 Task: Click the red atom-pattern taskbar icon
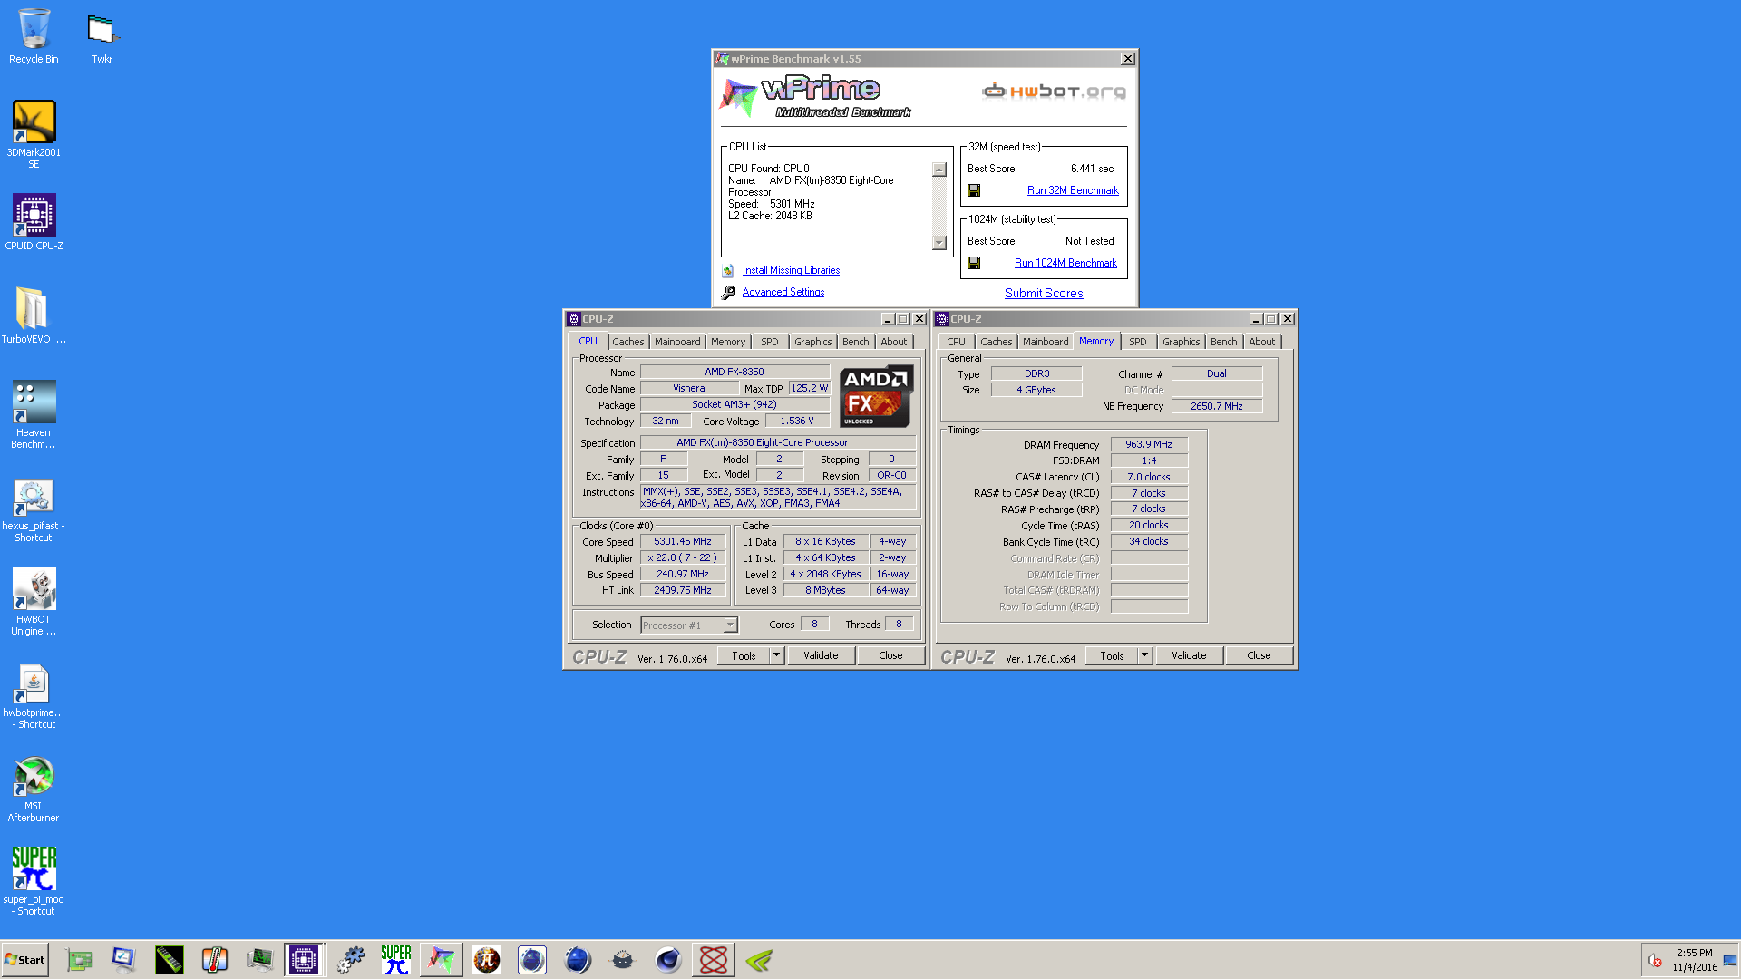714,960
